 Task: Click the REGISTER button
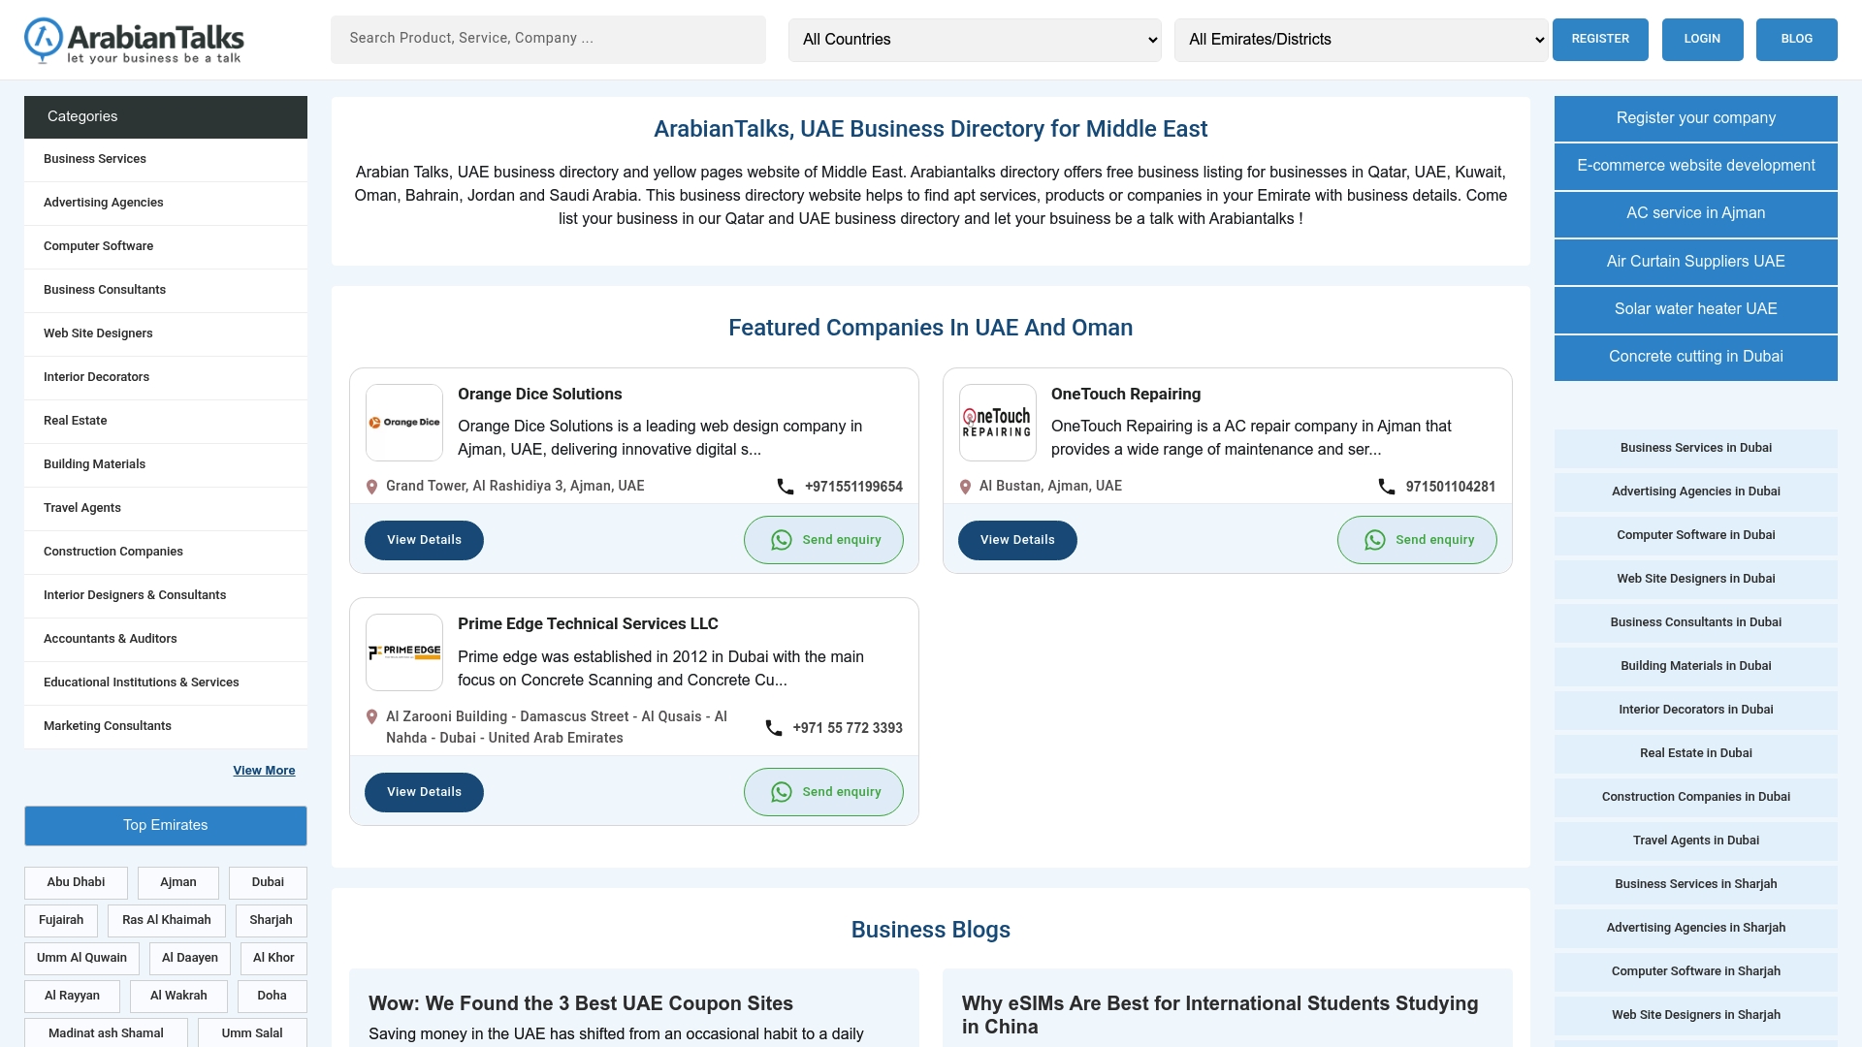(1599, 40)
